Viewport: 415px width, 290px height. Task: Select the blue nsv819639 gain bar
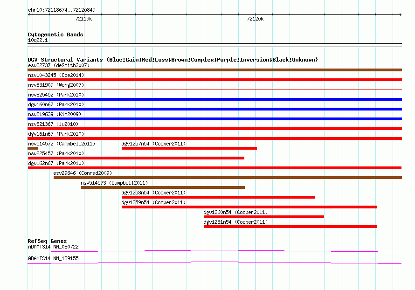214,119
